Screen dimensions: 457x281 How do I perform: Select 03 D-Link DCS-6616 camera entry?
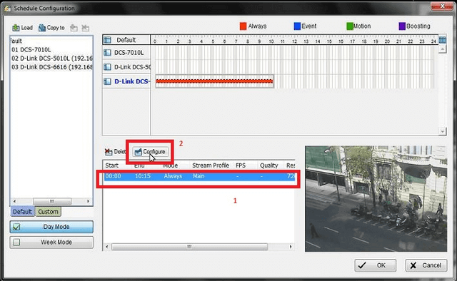52,67
